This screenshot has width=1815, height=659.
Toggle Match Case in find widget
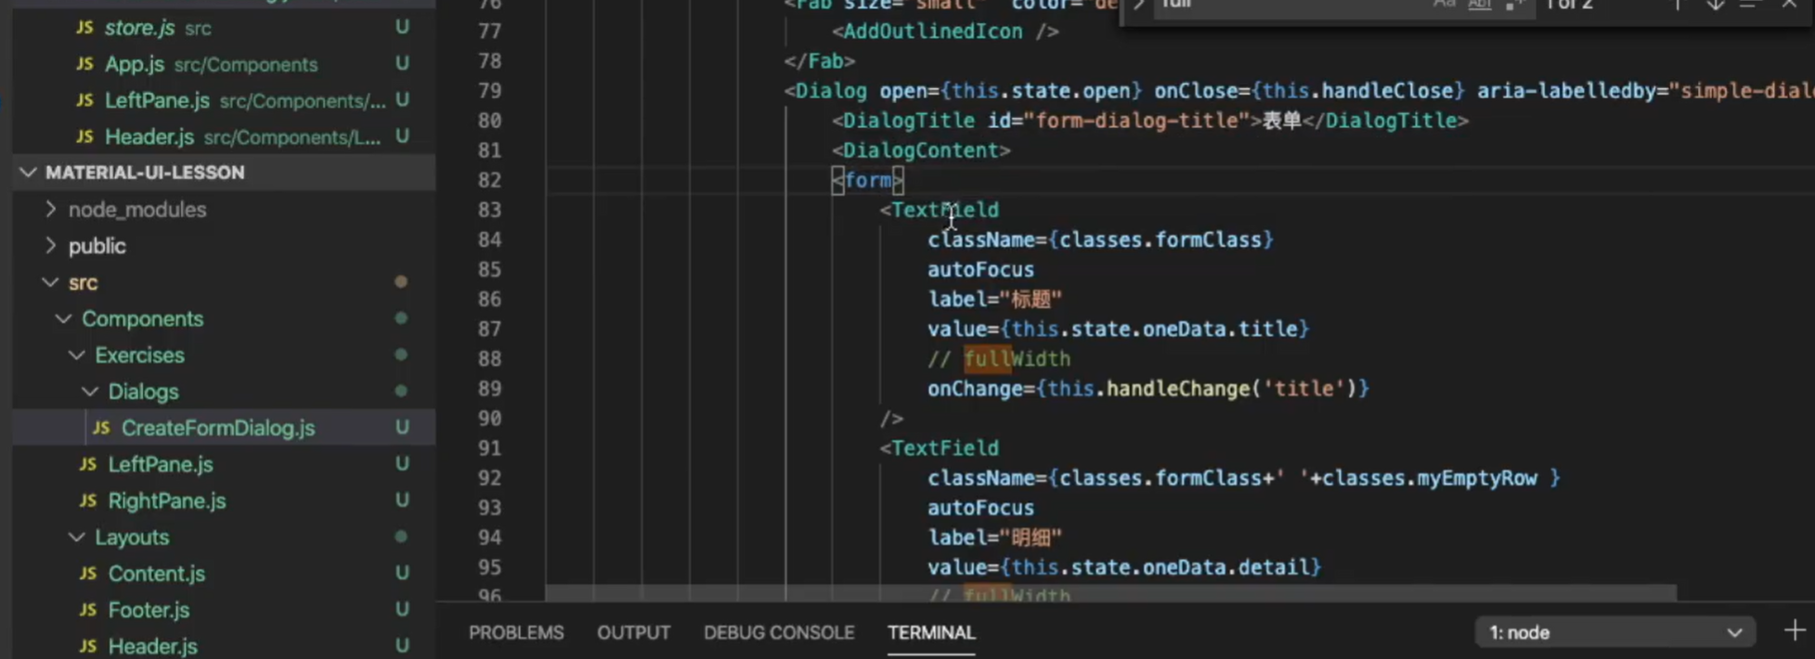coord(1445,5)
